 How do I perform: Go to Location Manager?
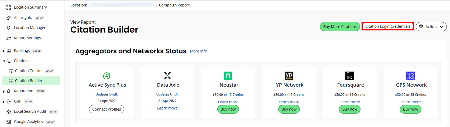click(x=30, y=28)
